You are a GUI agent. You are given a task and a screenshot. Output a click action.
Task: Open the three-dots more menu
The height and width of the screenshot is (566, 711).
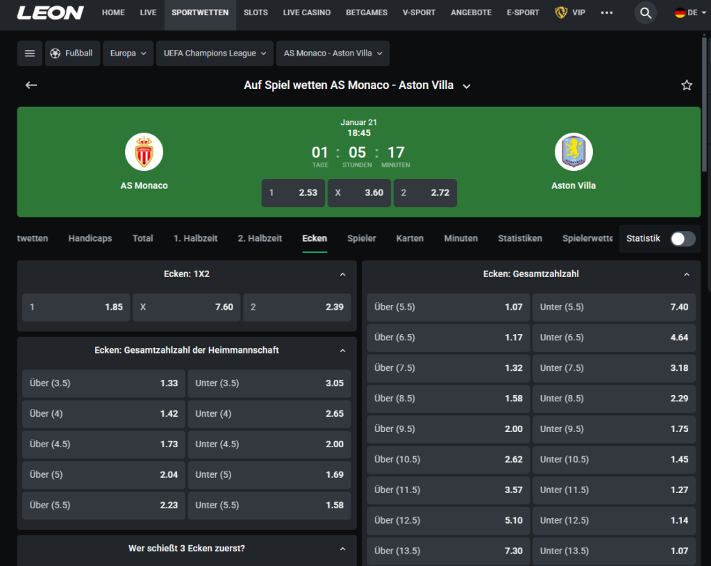[607, 13]
